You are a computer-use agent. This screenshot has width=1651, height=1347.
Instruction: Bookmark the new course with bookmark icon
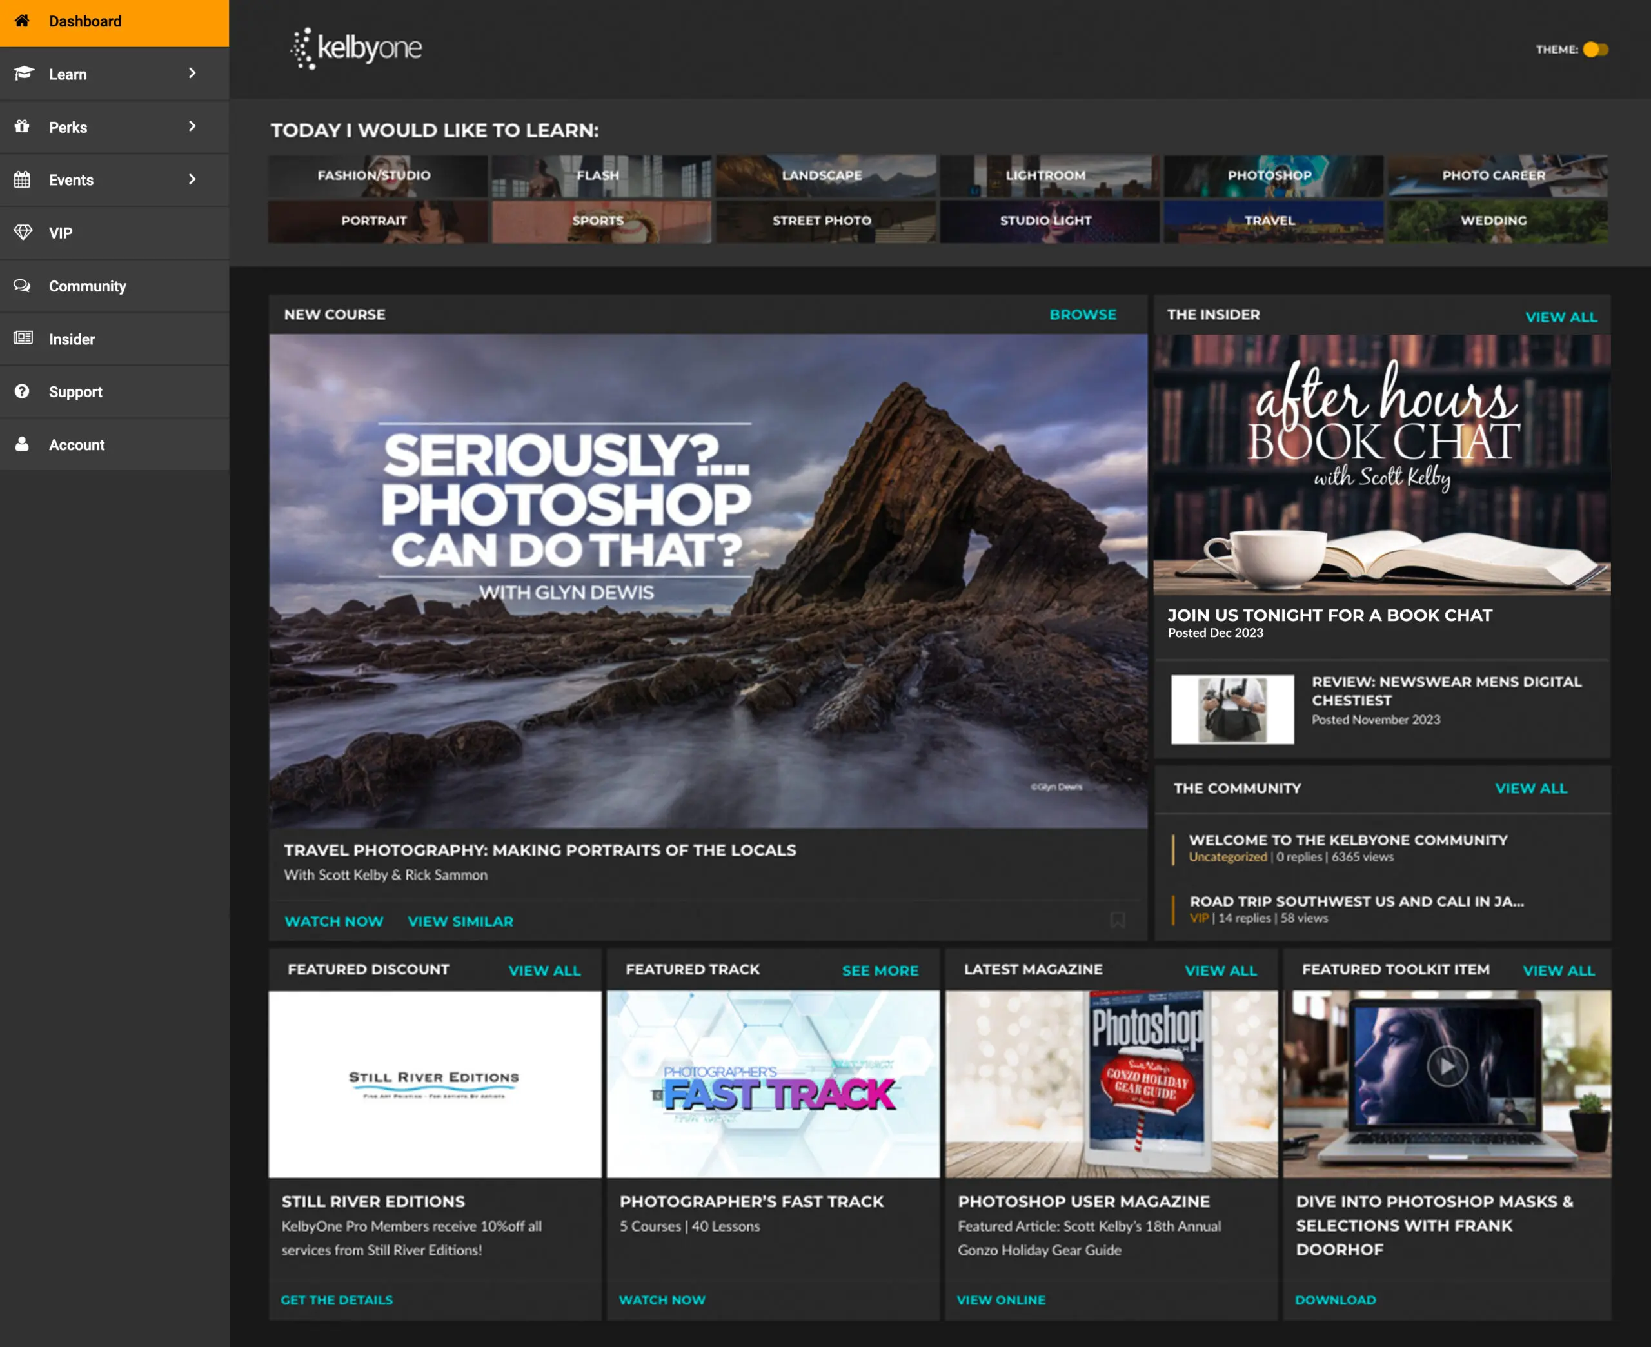pos(1117,920)
